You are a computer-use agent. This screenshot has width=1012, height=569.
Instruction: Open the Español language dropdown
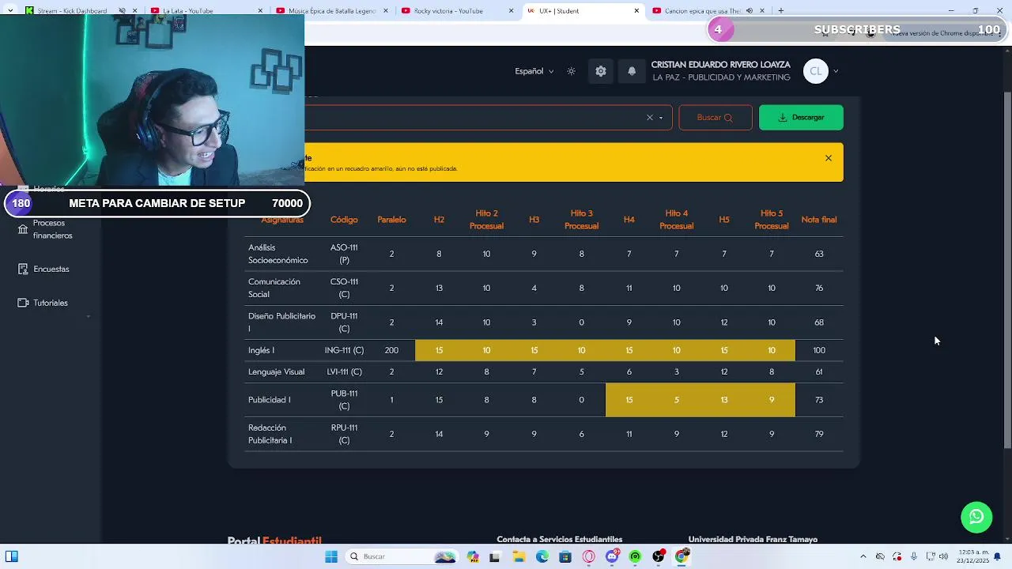tap(534, 71)
